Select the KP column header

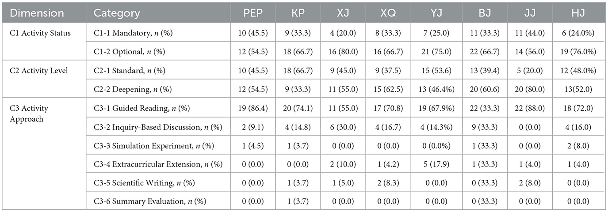[x=298, y=13]
